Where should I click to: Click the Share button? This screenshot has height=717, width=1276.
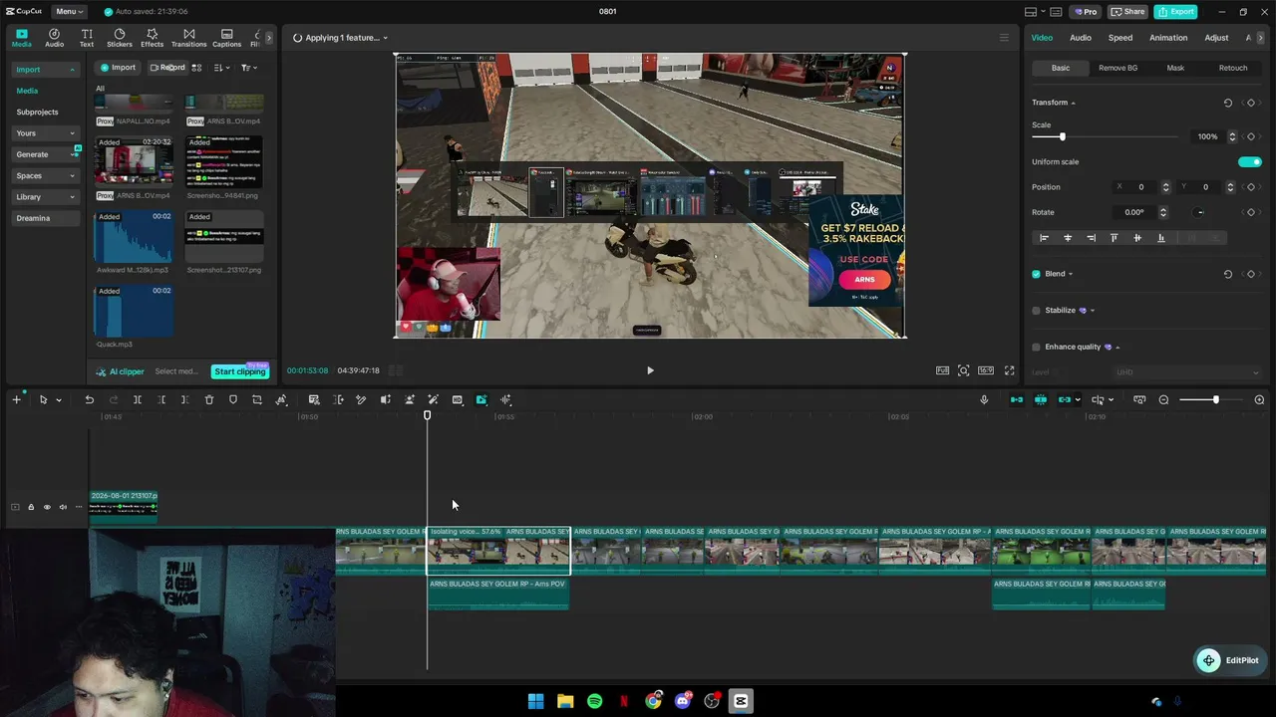1128,12
